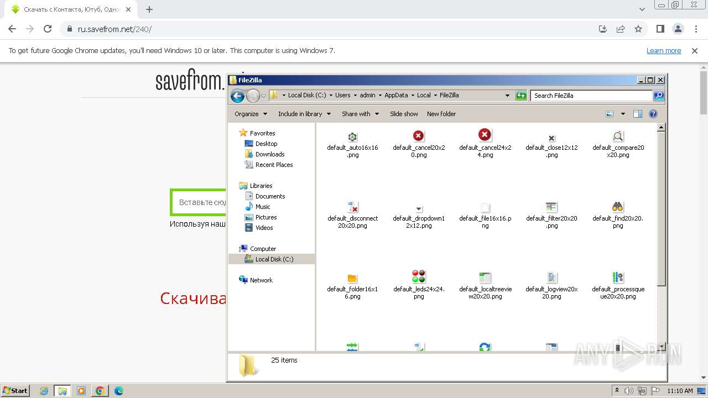The height and width of the screenshot is (398, 708).
Task: Open the Organize menu
Action: tap(251, 114)
